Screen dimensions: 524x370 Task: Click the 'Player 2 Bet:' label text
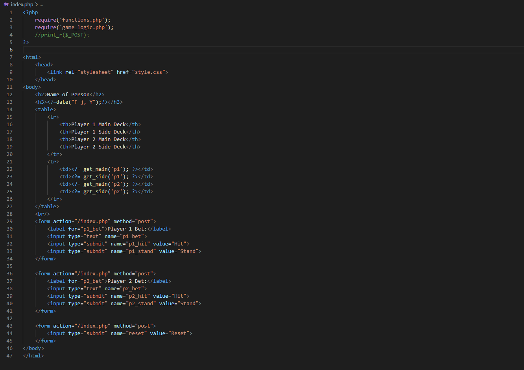(127, 281)
